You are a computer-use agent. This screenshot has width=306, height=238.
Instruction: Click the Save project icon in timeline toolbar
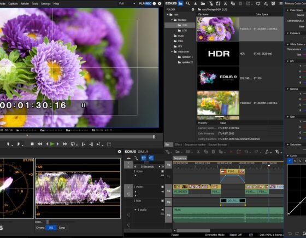pyautogui.click(x=188, y=152)
